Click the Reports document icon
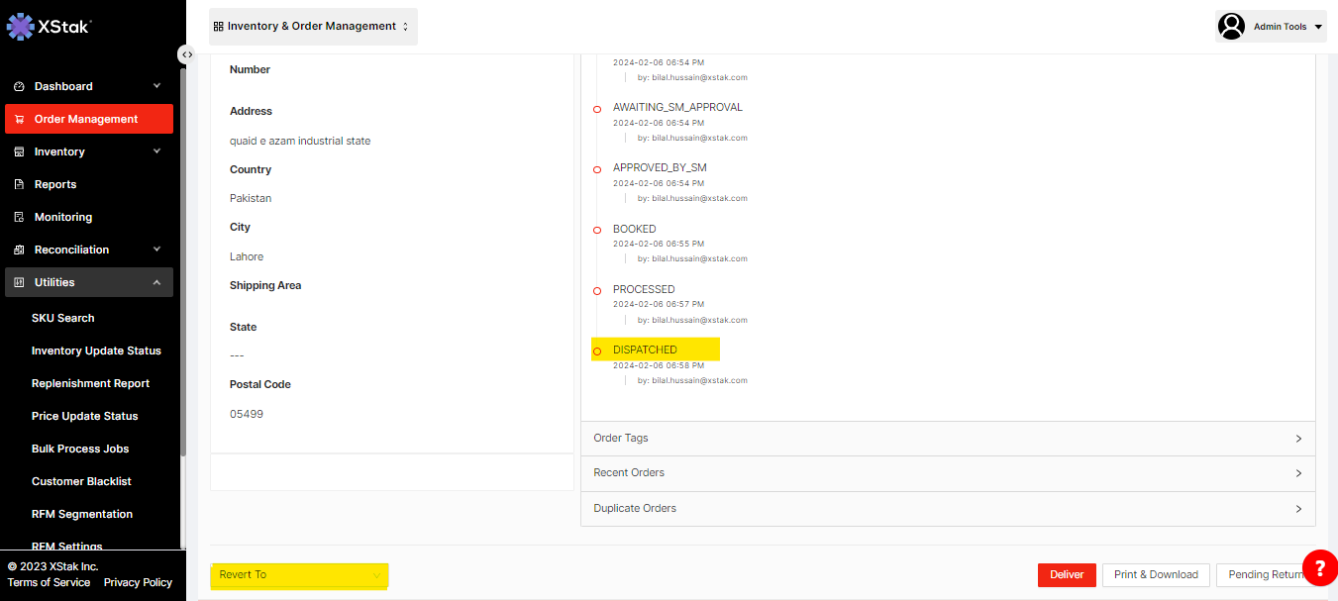The image size is (1338, 601). [x=19, y=184]
